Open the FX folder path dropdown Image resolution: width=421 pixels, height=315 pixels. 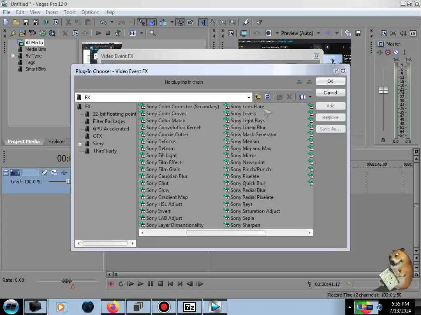tap(249, 98)
